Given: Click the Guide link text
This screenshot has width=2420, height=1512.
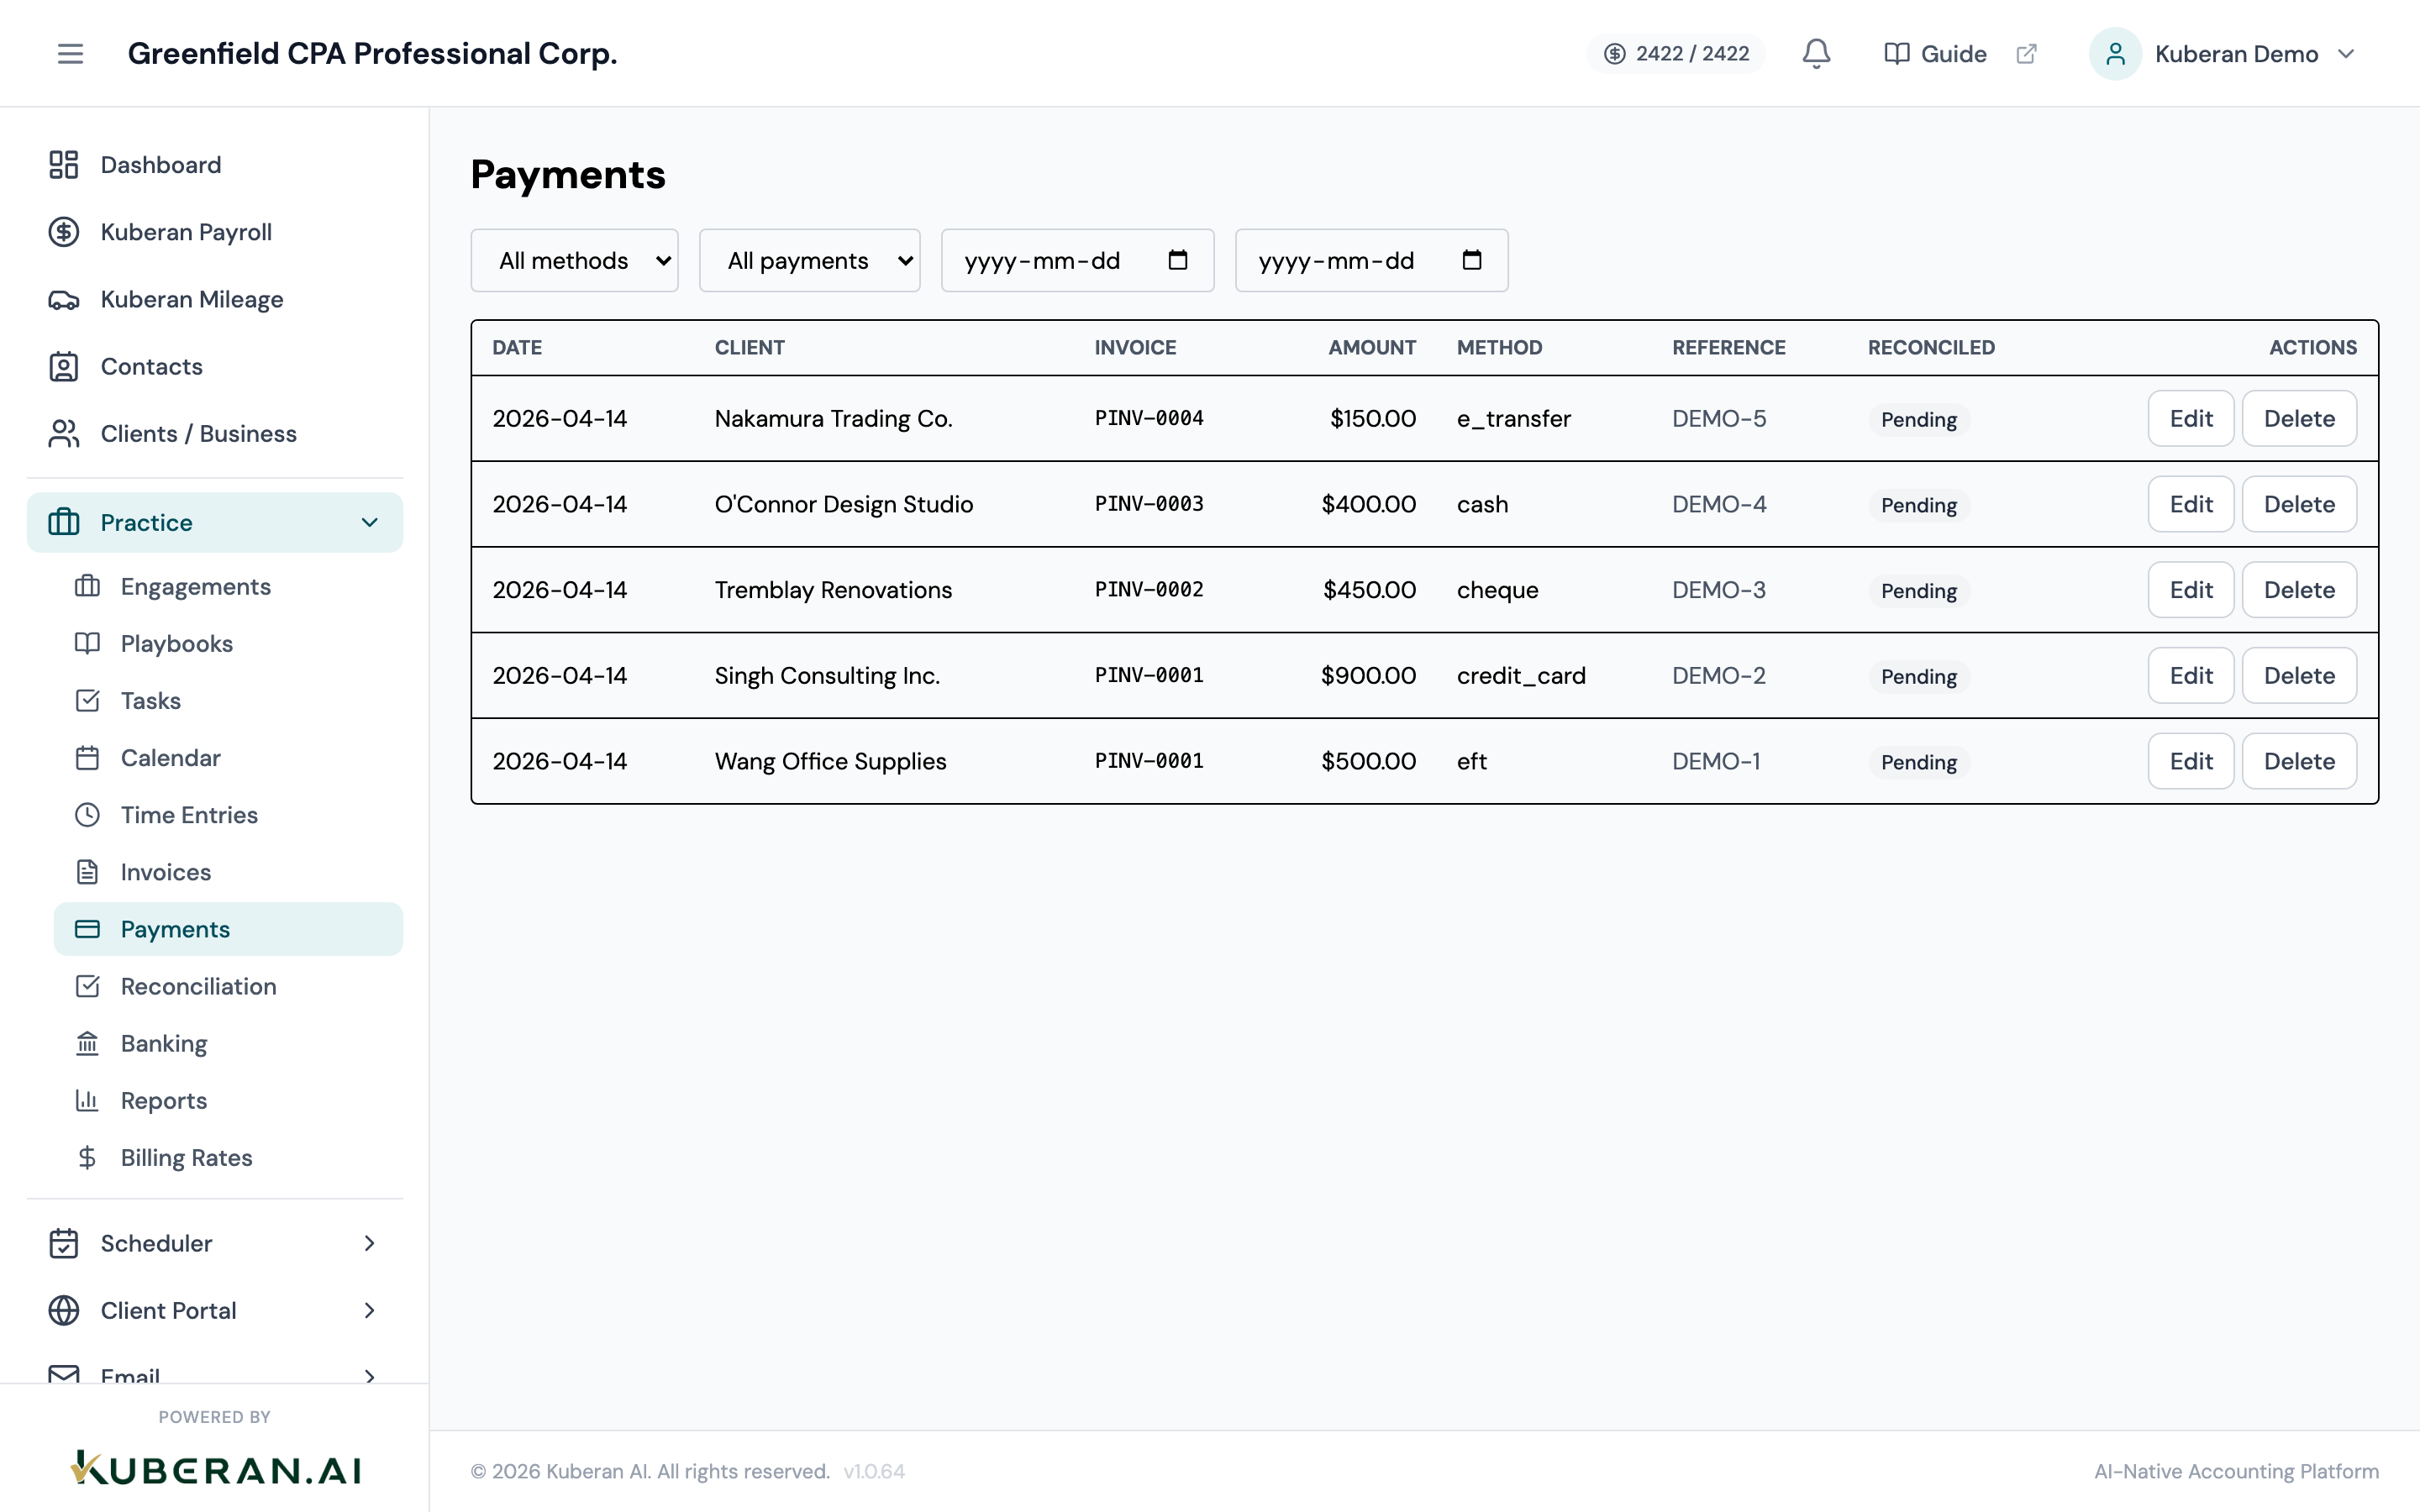Looking at the screenshot, I should point(1953,53).
